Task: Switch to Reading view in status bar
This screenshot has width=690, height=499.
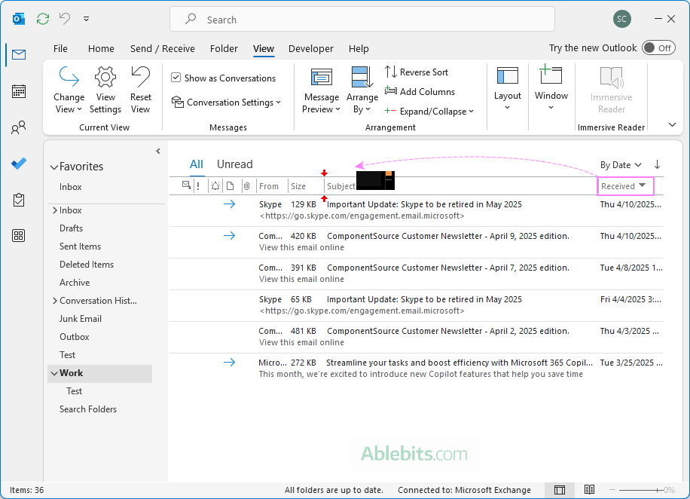Action: (589, 490)
